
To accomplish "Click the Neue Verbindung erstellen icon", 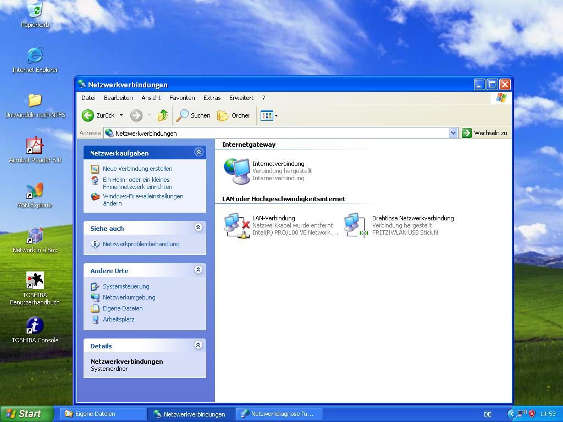I will (x=95, y=169).
